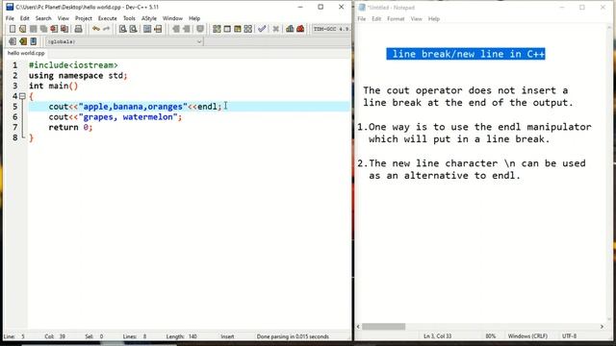Click the Compile & Run icon
Screen dimensions: 616x346
(238, 29)
